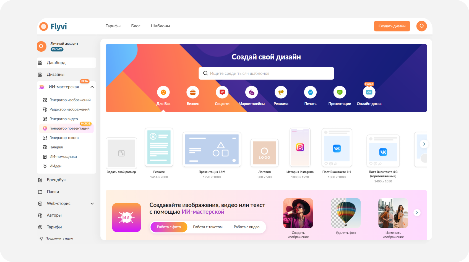Image resolution: width=469 pixels, height=262 pixels.
Task: Open the Блог top menu item
Action: point(136,26)
